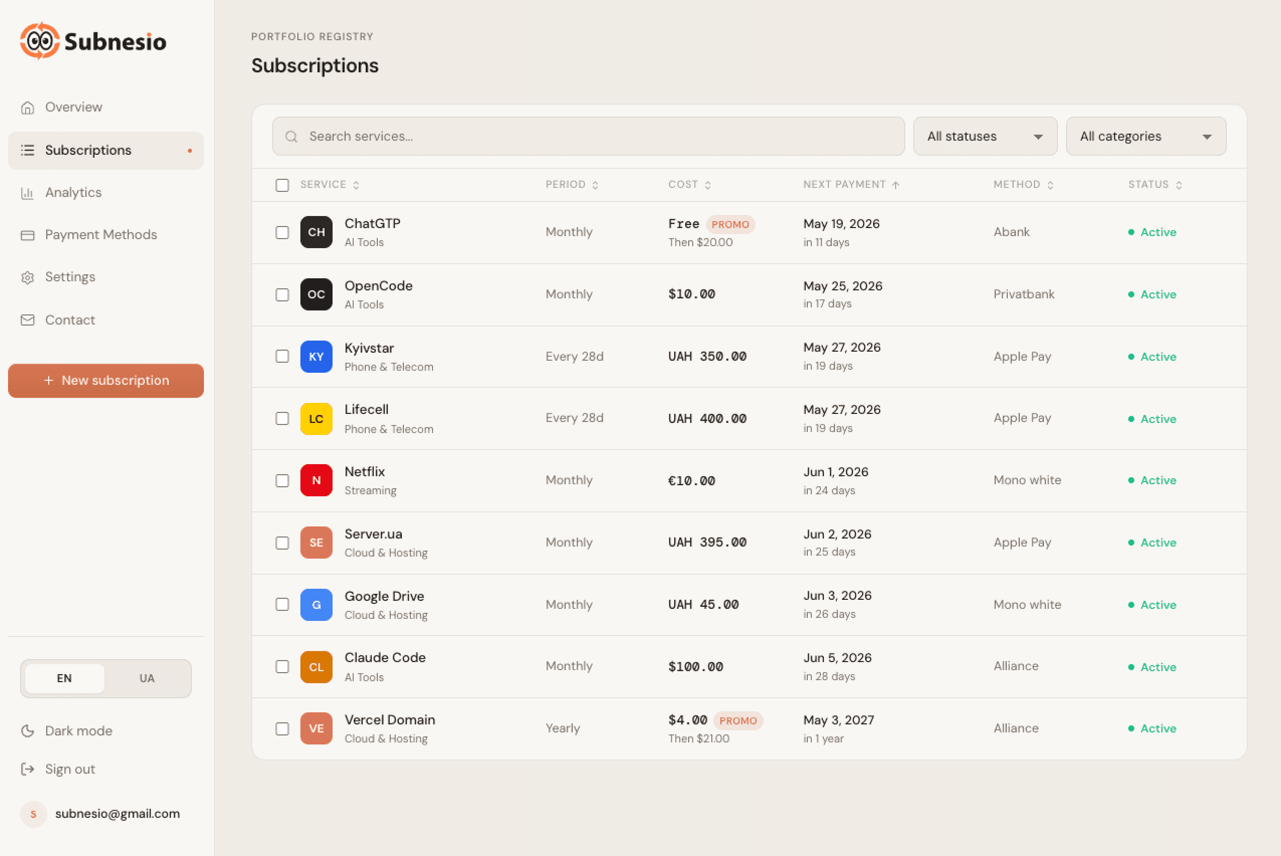Click the New subscription button
The width and height of the screenshot is (1281, 856).
106,380
